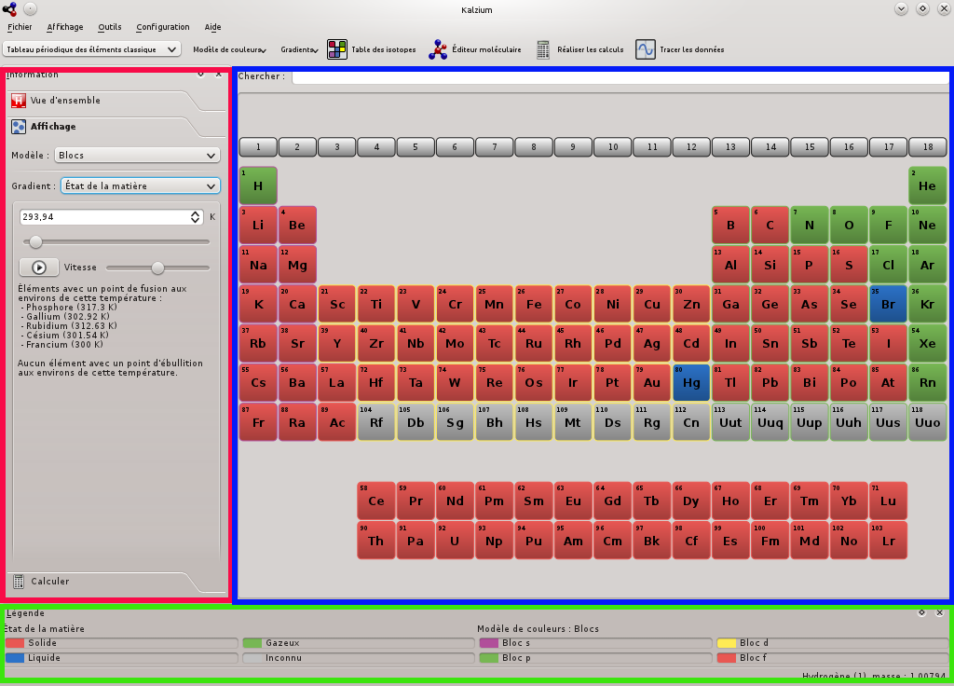Click the Gazeux green legend swatch
The width and height of the screenshot is (954, 686).
coord(252,643)
